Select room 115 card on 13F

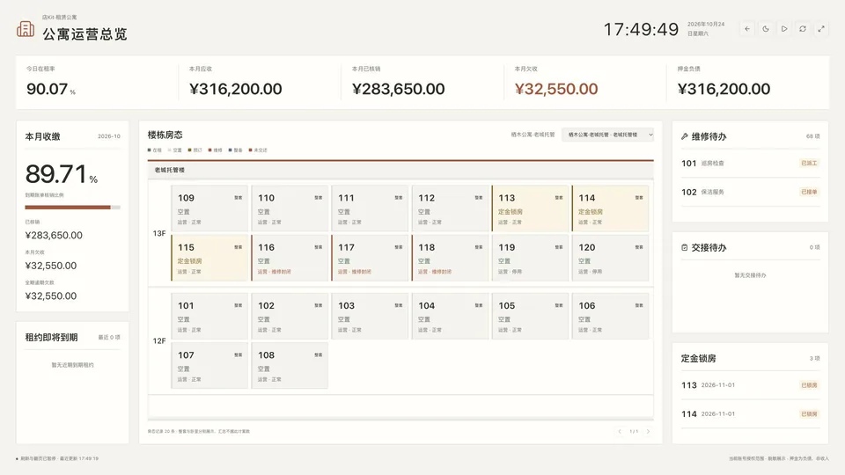pyautogui.click(x=209, y=258)
